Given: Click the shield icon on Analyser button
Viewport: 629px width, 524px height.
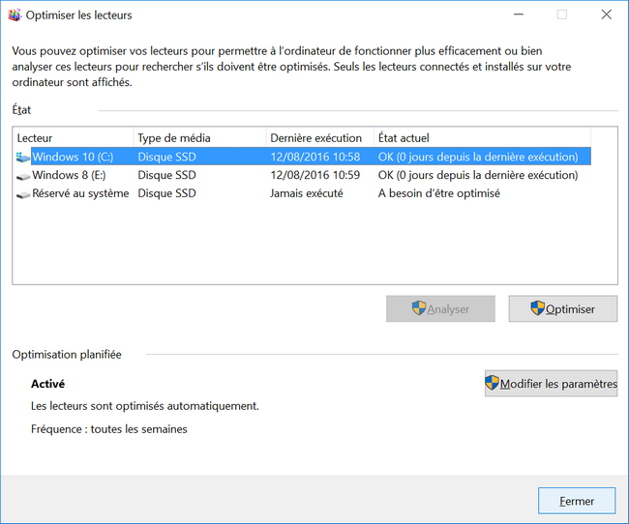Looking at the screenshot, I should 419,308.
